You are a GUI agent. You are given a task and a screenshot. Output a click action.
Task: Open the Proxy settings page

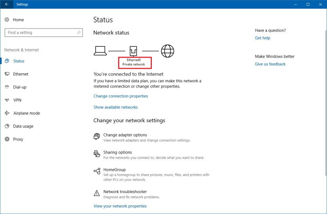(x=18, y=139)
